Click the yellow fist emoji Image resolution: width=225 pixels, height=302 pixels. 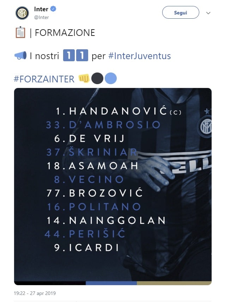click(x=84, y=78)
